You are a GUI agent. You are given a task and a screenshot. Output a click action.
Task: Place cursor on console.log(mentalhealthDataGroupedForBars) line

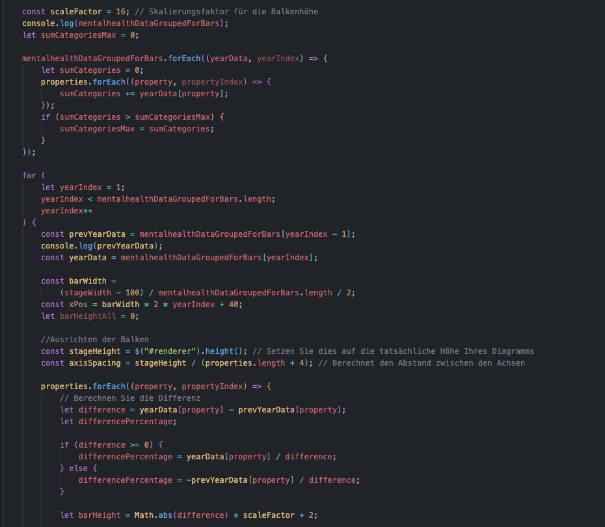click(125, 23)
